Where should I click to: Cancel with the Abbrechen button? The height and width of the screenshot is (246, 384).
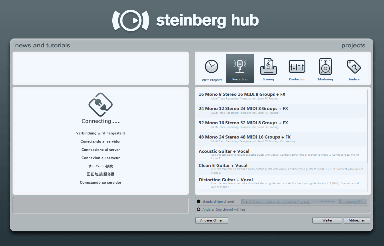[357, 220]
